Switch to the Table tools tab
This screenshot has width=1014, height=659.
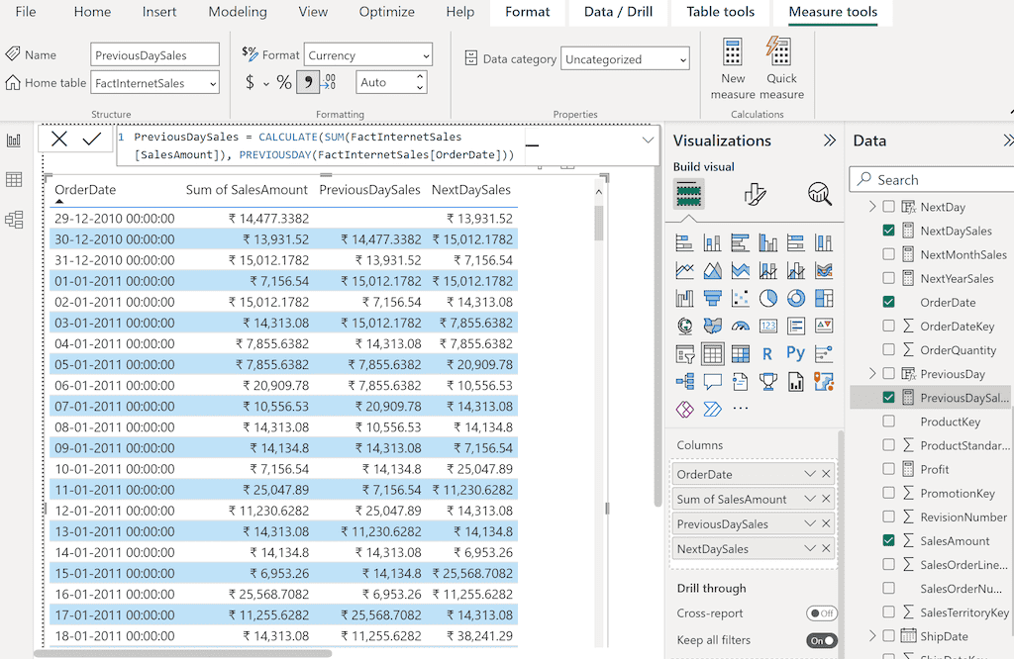720,13
